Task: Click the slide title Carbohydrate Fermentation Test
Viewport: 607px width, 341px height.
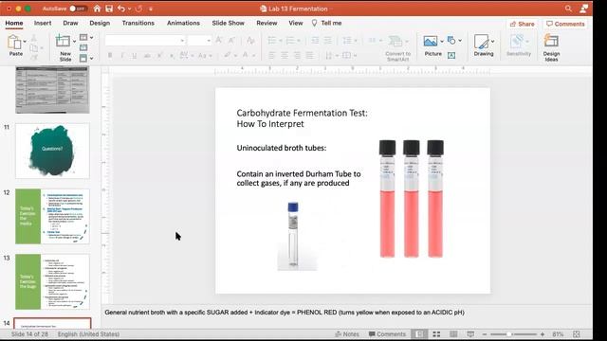Action: pyautogui.click(x=302, y=118)
